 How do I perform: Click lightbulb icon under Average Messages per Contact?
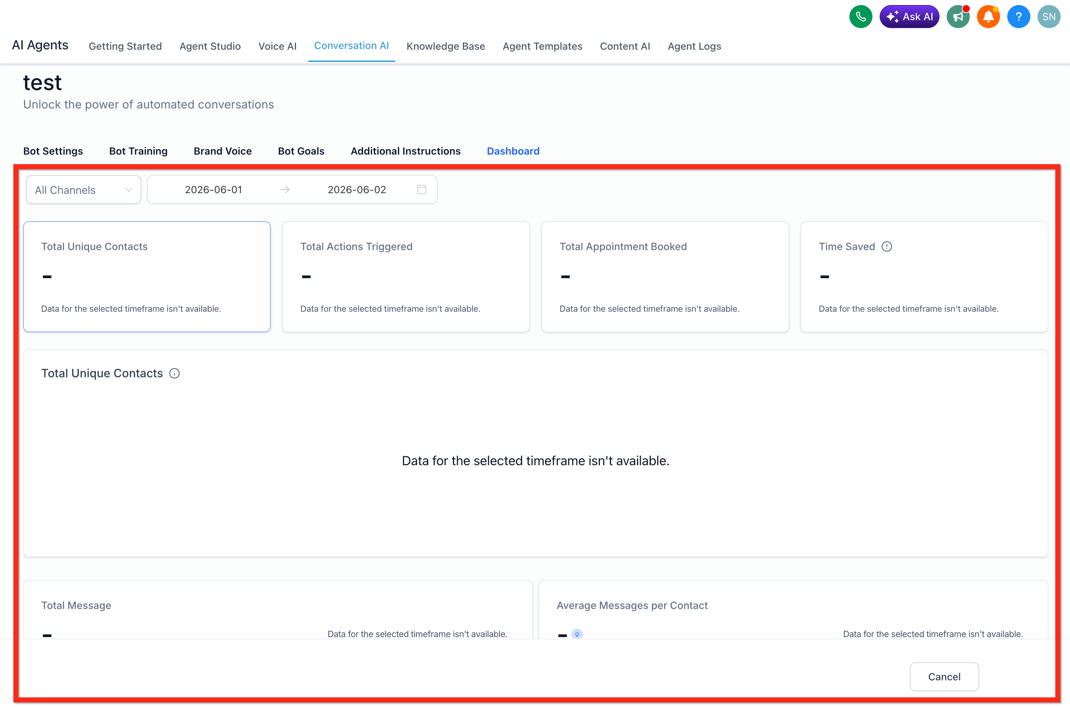[577, 634]
